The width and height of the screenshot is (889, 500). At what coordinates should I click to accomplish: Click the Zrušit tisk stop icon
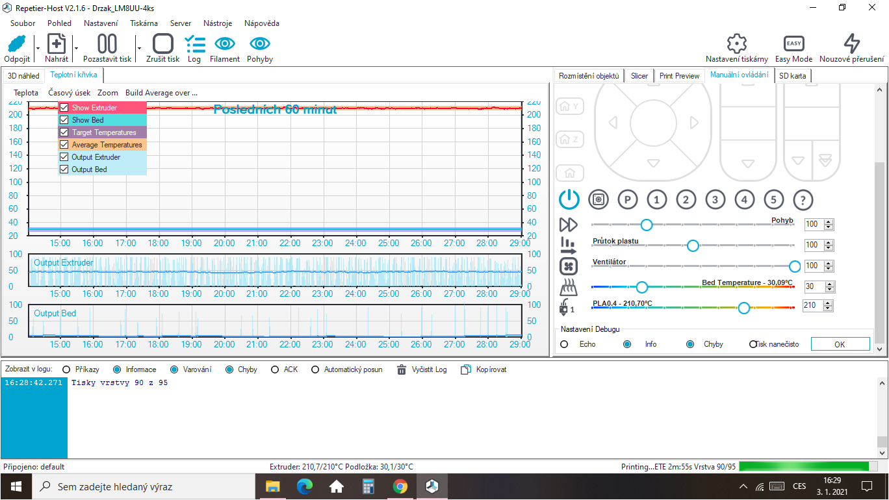click(162, 44)
